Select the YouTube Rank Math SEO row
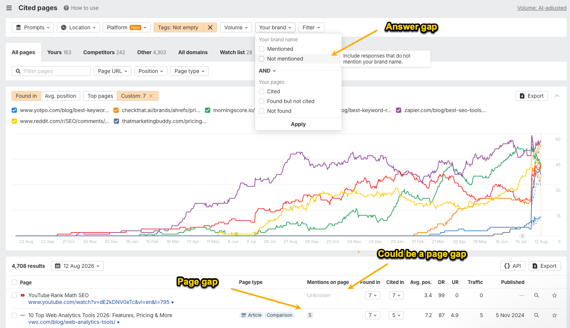 pyautogui.click(x=14, y=295)
